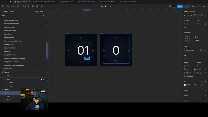
Task: Select the Rectangle shape tool
Action: [18, 6]
